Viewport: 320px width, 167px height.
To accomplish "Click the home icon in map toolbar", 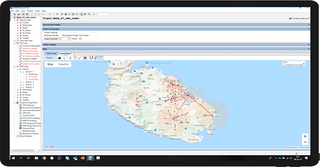I will pos(59,58).
